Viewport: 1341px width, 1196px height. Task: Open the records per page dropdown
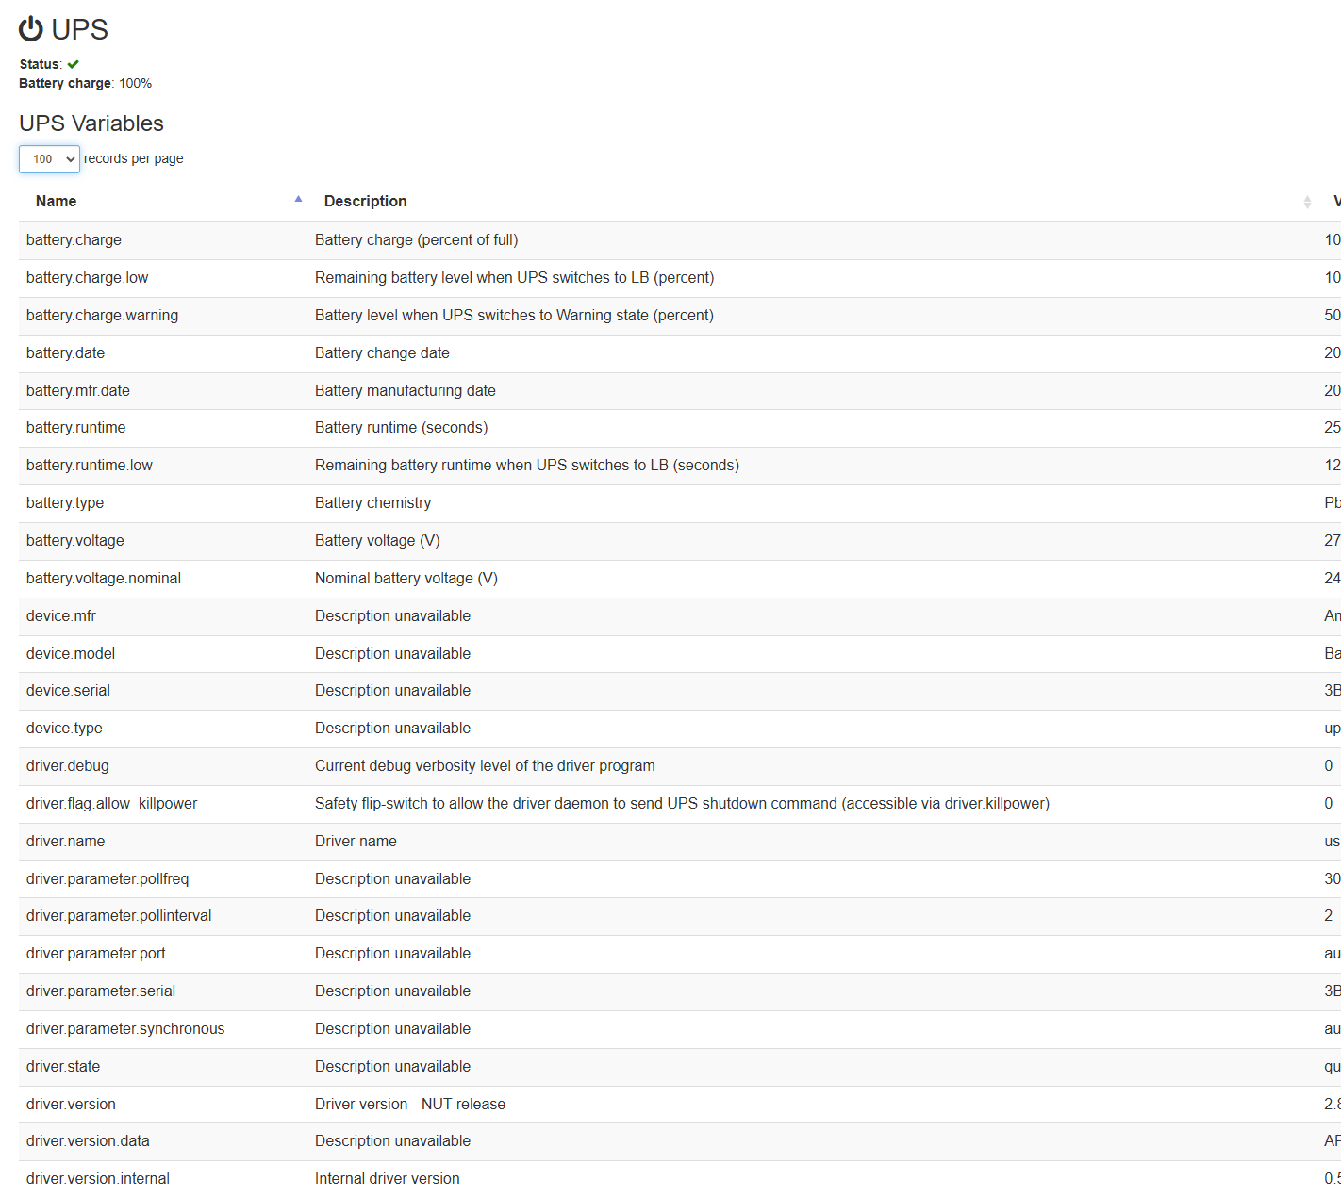coord(49,159)
